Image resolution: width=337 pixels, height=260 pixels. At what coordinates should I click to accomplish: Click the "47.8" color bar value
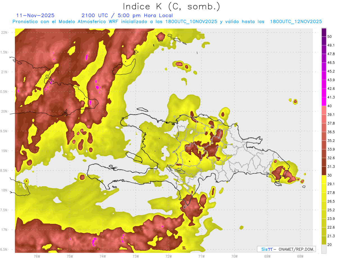pos(331,54)
